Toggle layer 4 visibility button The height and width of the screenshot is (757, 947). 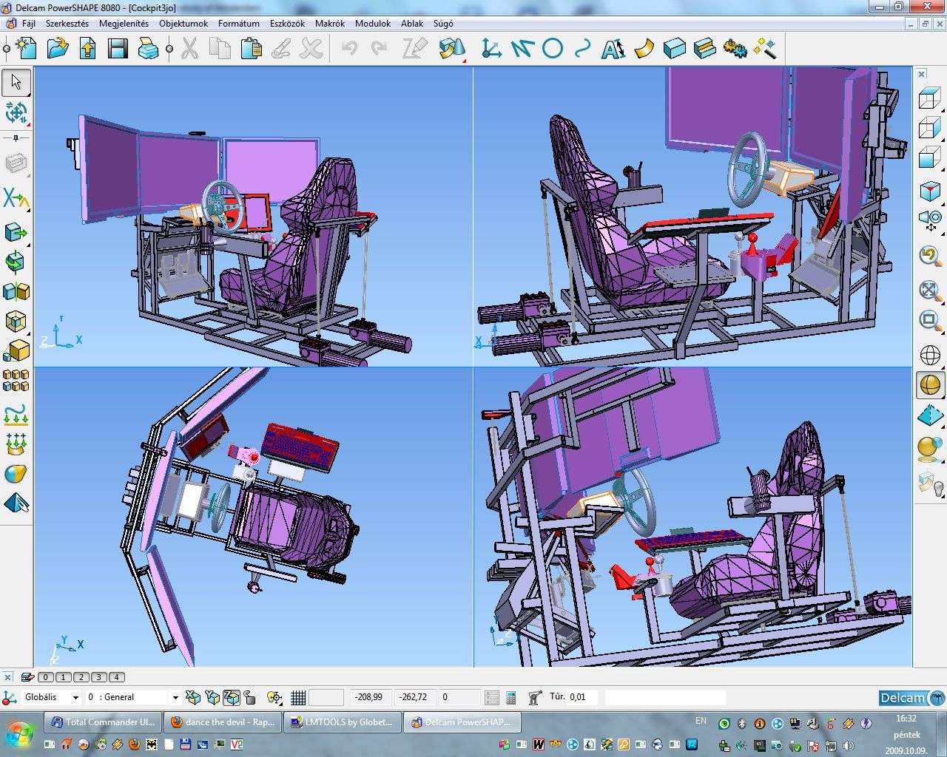(x=116, y=676)
